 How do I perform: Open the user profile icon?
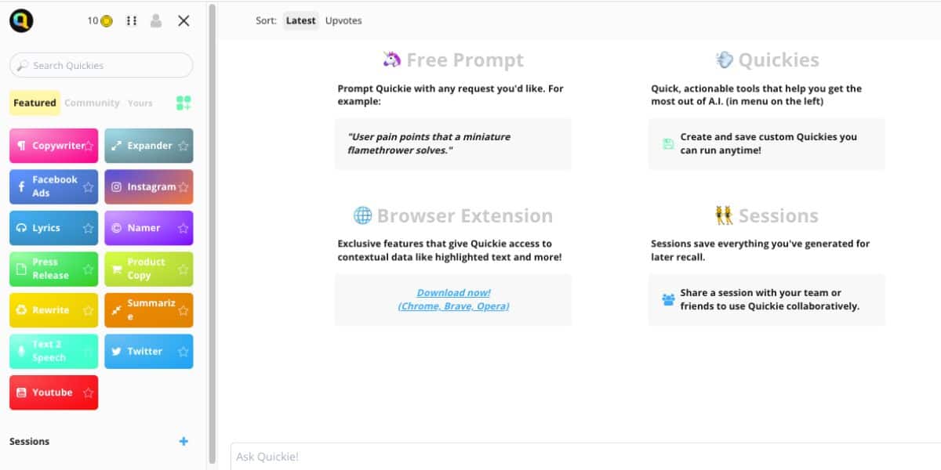(x=156, y=21)
